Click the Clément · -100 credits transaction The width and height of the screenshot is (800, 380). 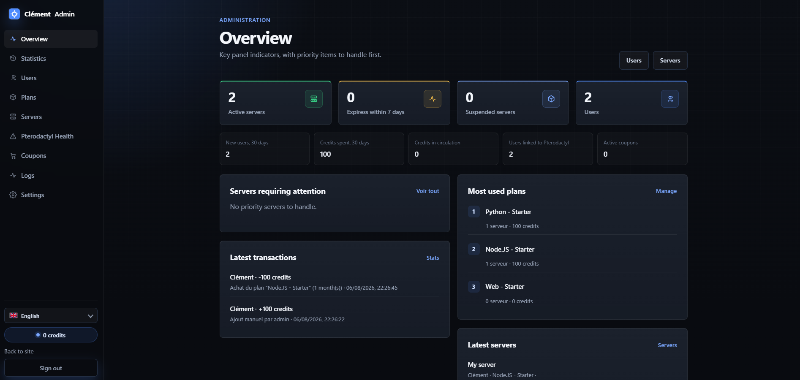(x=334, y=282)
